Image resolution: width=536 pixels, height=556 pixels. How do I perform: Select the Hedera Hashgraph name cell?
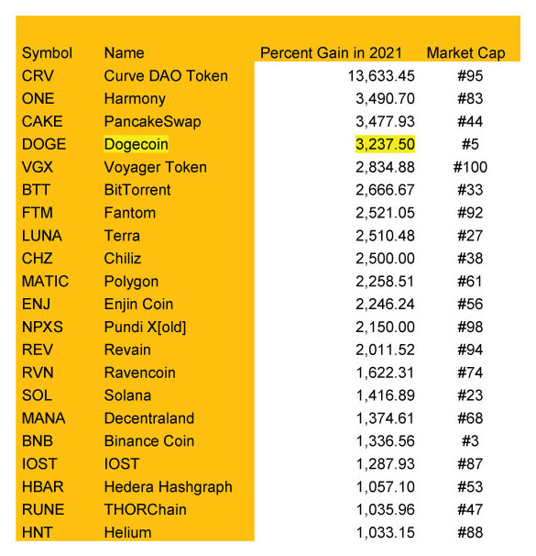pyautogui.click(x=169, y=487)
